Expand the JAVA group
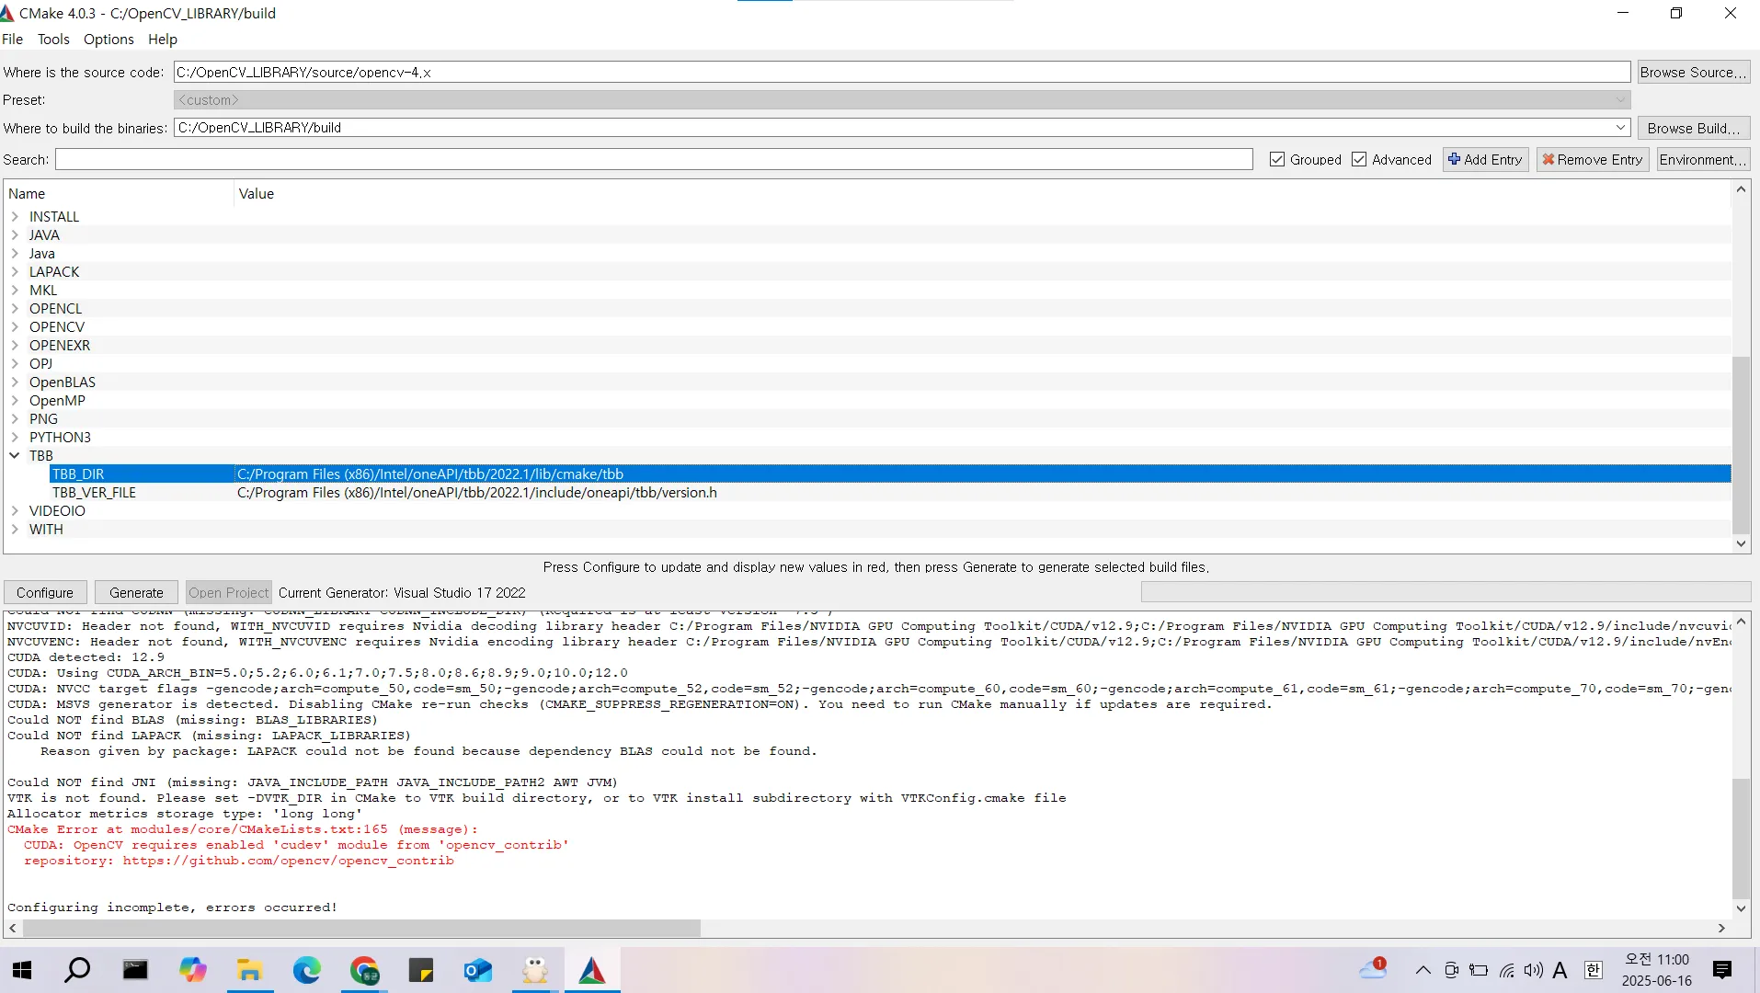The image size is (1760, 993). [15, 234]
